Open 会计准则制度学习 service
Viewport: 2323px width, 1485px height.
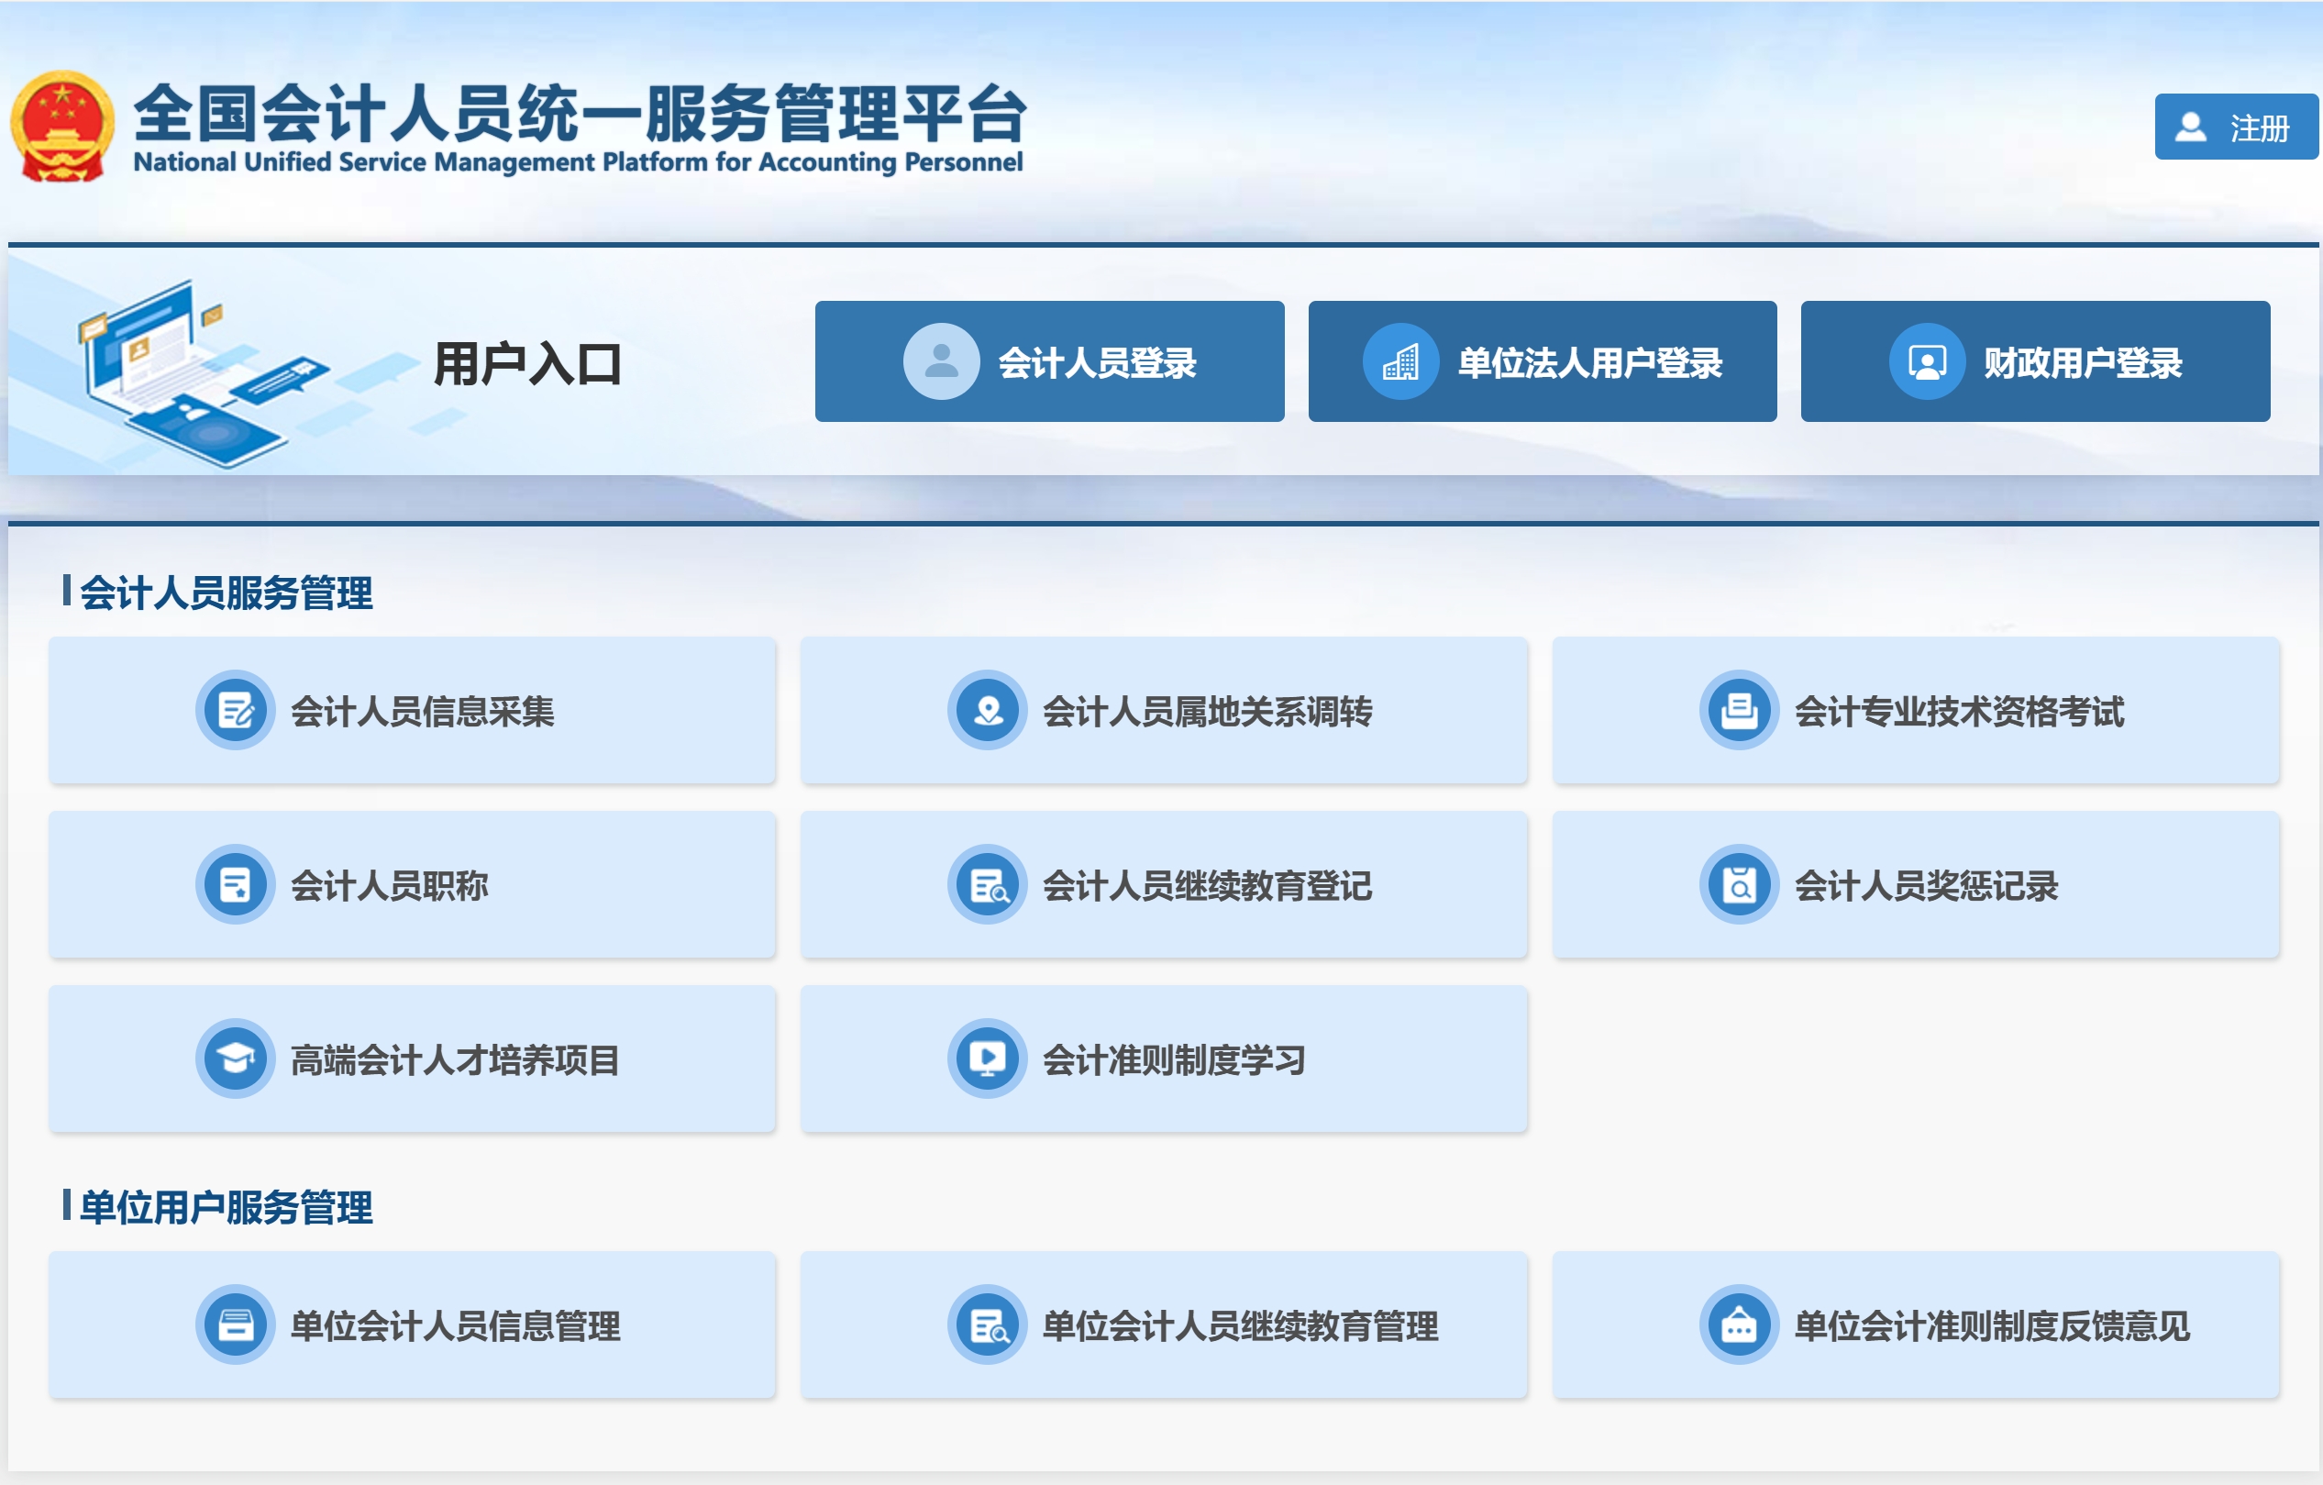click(x=1164, y=1058)
